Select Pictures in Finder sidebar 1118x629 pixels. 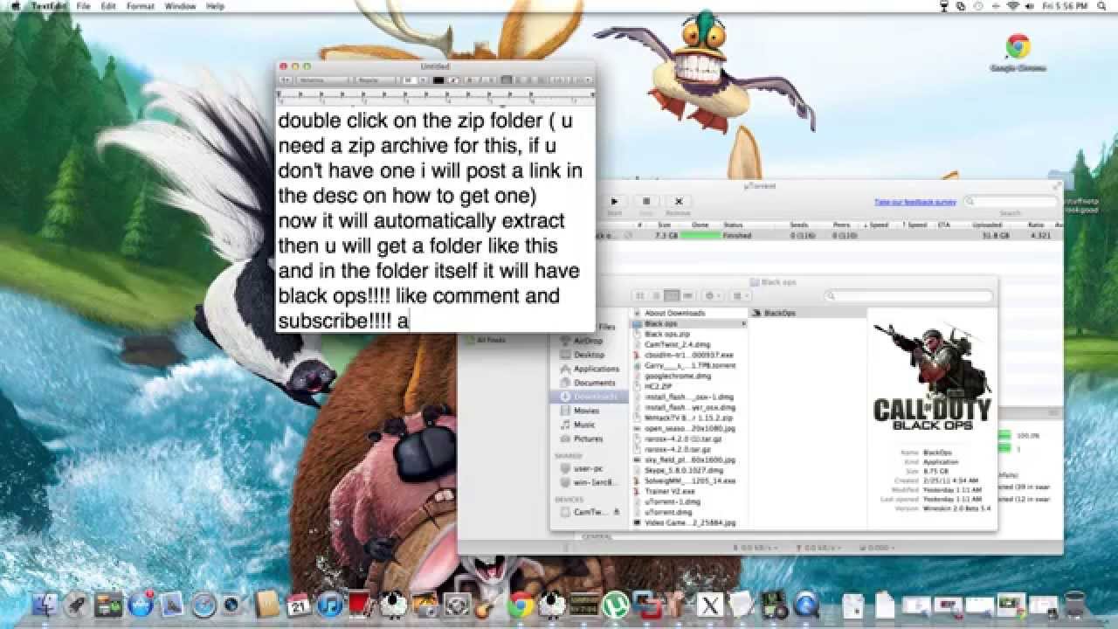point(588,439)
